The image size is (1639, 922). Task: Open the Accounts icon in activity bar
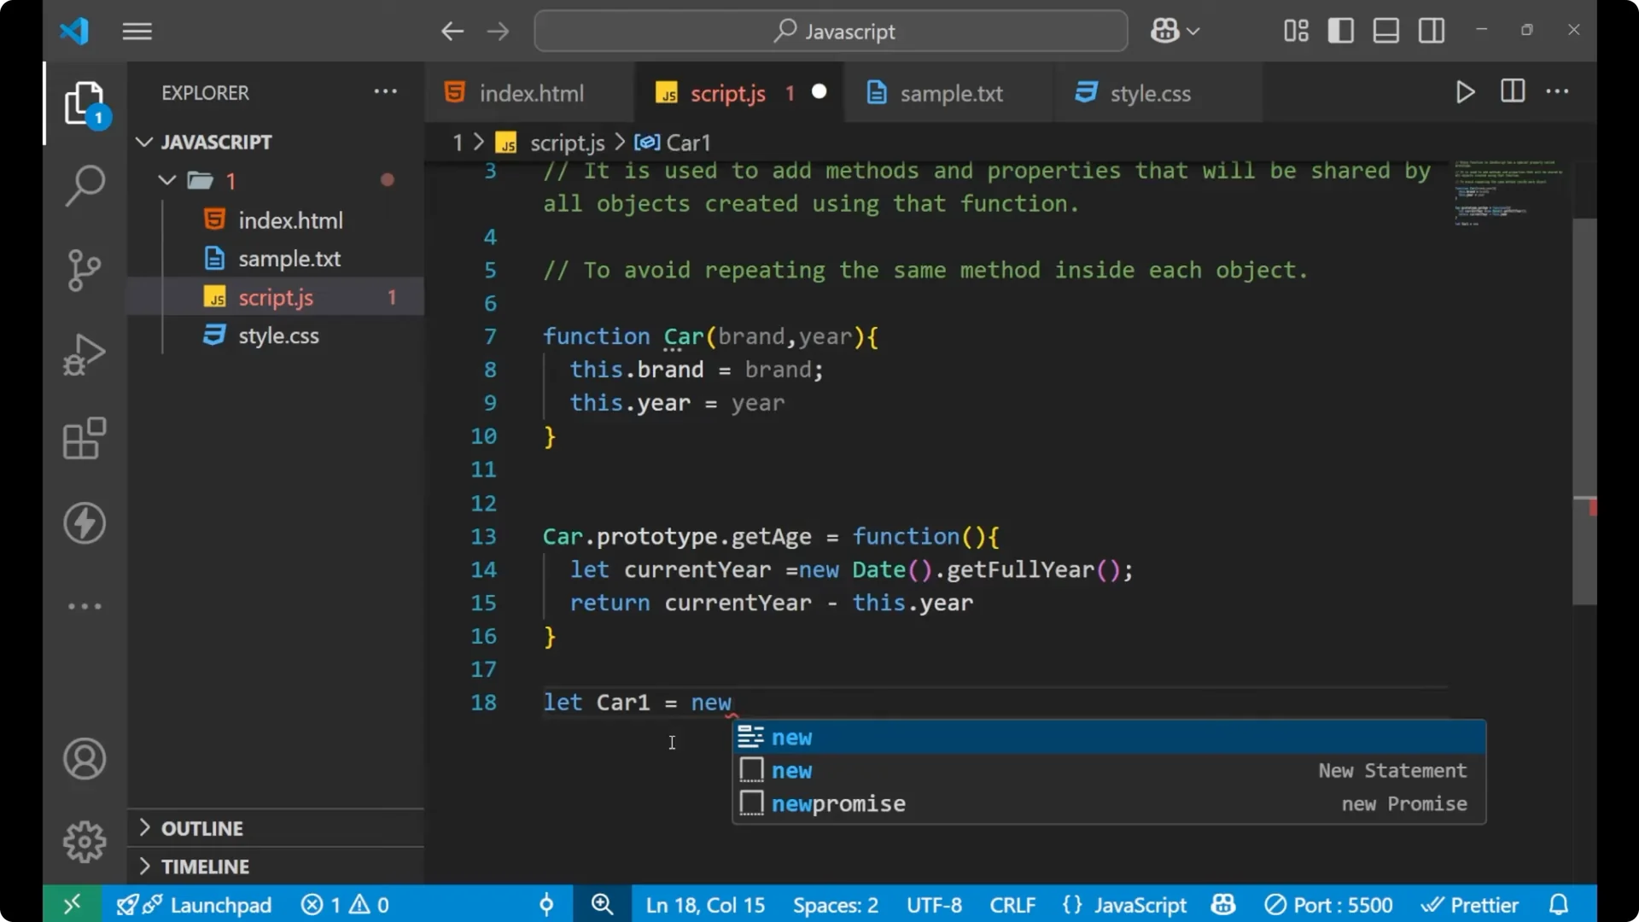tap(84, 759)
